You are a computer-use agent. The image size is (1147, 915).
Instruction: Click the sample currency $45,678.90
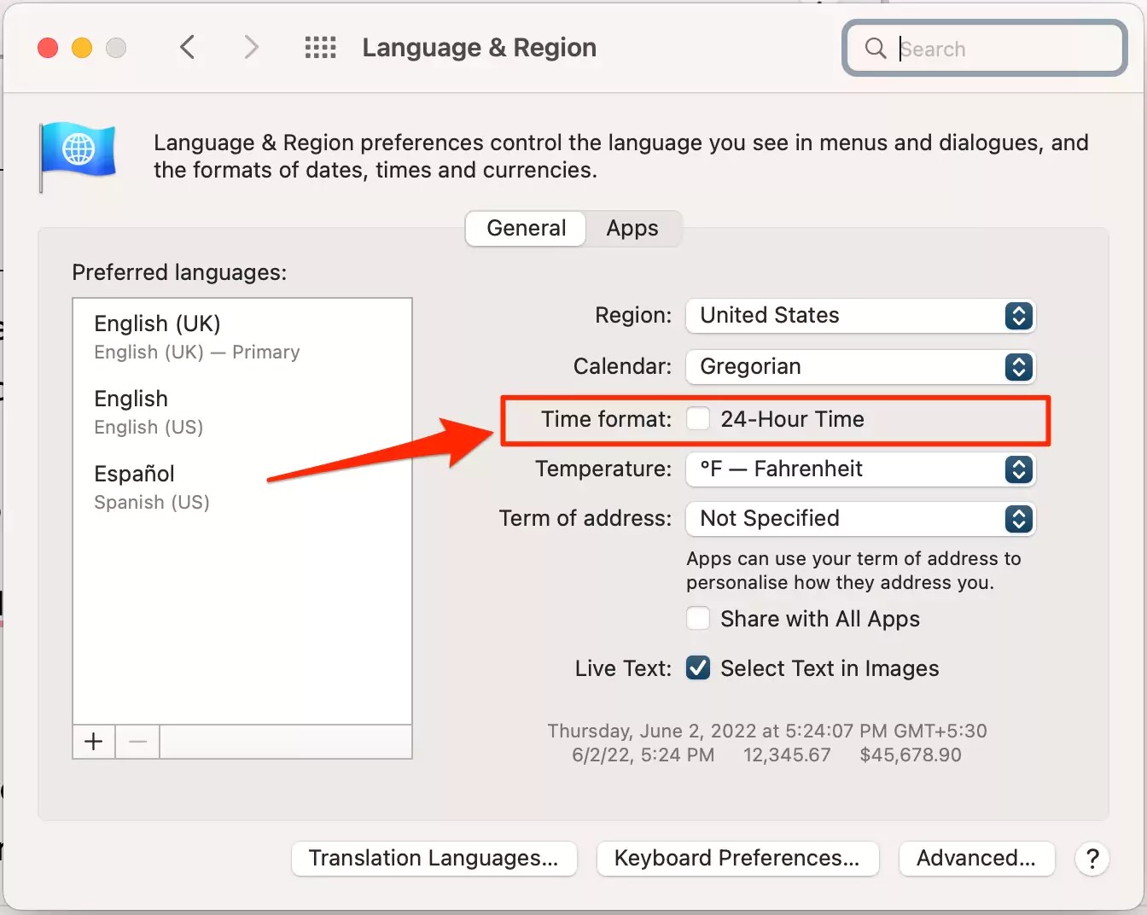click(911, 755)
